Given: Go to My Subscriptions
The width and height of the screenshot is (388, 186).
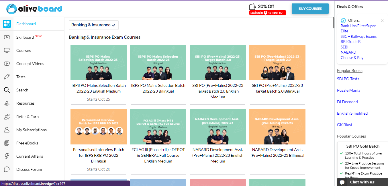Looking at the screenshot, I should point(32,130).
